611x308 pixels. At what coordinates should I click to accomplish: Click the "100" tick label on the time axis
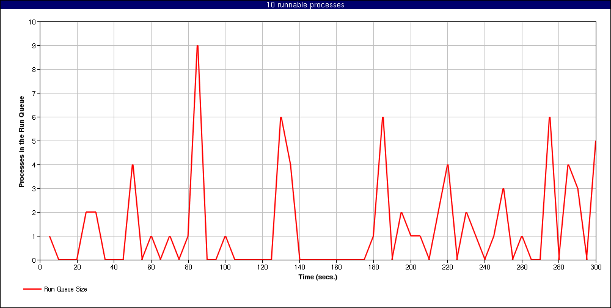click(x=225, y=267)
